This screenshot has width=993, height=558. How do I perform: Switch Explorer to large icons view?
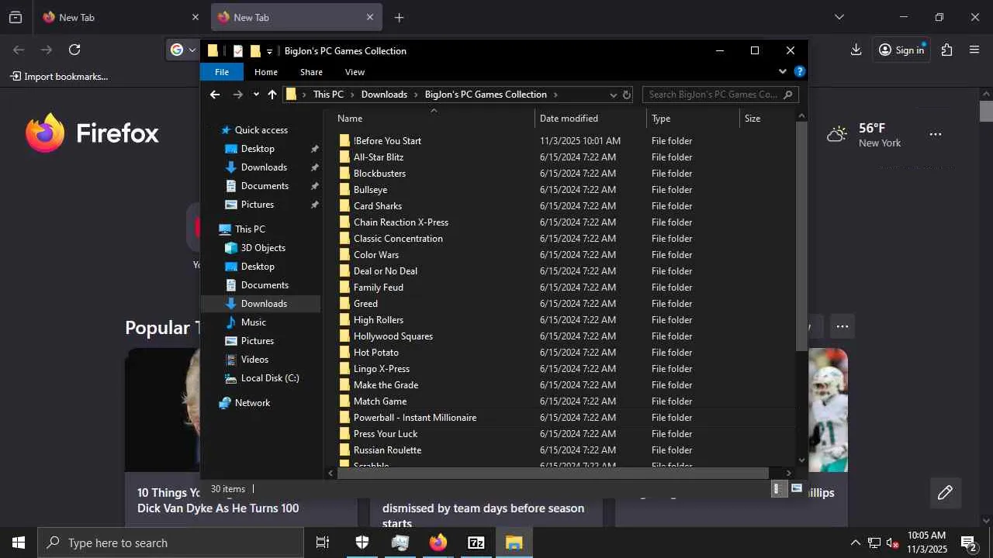[797, 489]
